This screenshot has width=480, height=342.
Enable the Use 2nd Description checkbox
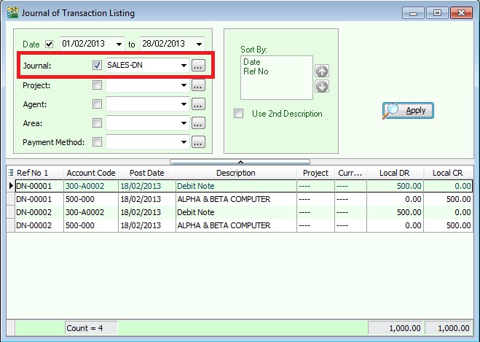pos(238,114)
